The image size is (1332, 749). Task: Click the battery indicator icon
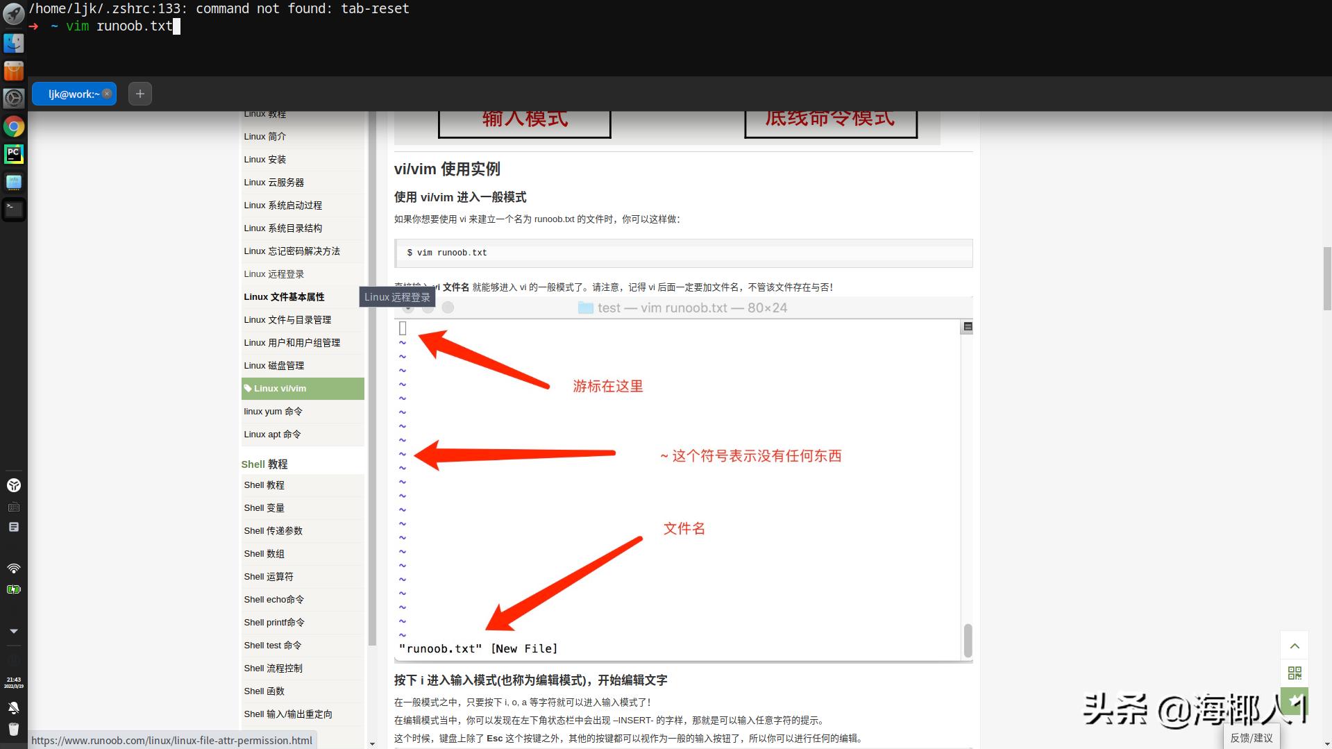14,589
